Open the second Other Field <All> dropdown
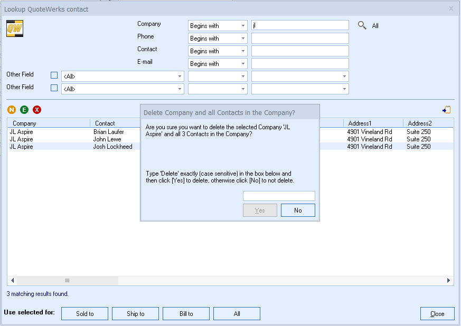461x326 pixels. (123, 89)
